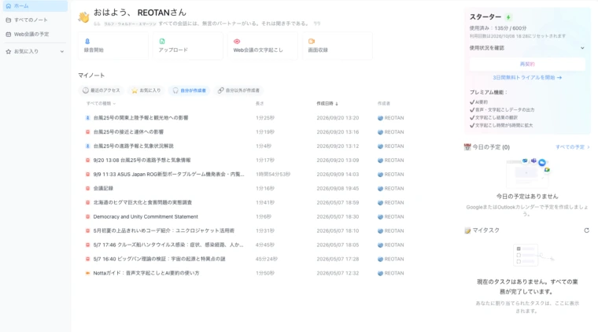Click the 再契約 button
Image resolution: width=598 pixels, height=332 pixels.
(x=527, y=64)
